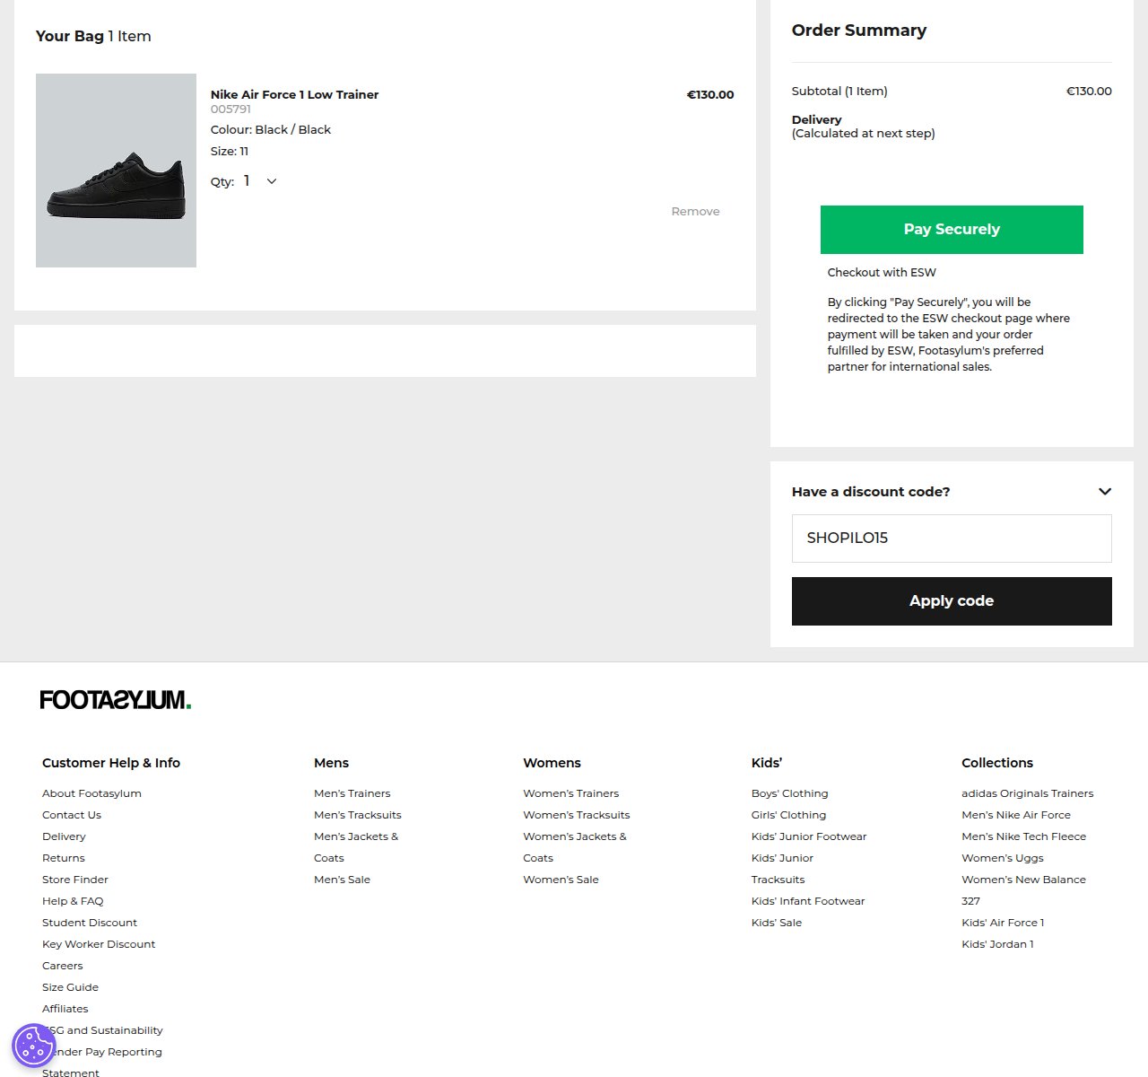Open the Men's Trainers link
Screen dimensions: 1148x1077
pos(352,793)
